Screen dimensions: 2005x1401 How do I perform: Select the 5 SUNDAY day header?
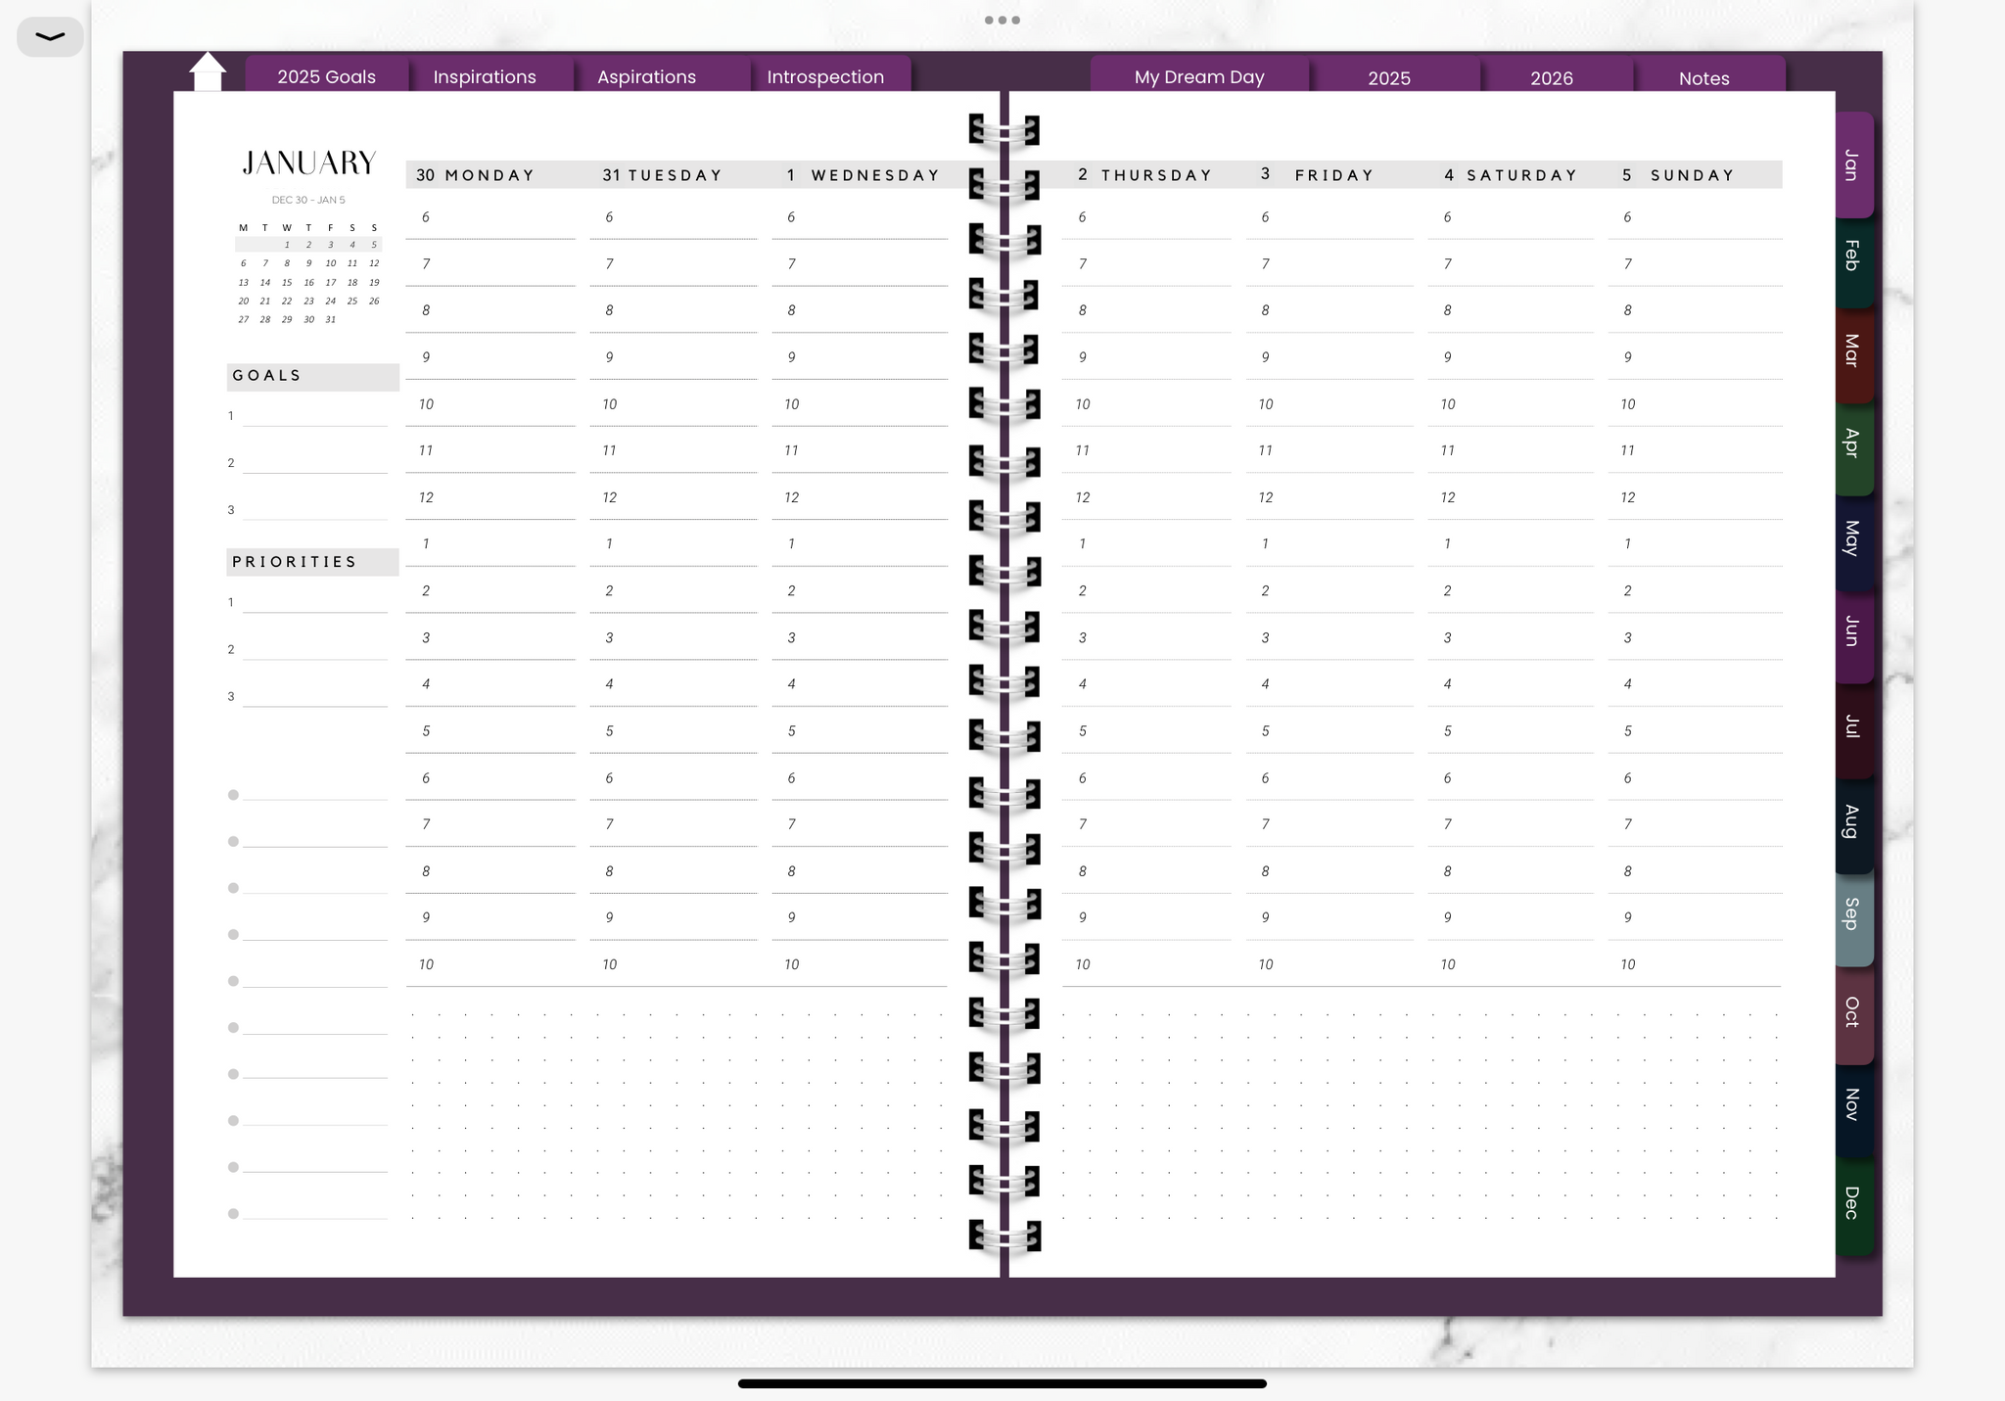click(x=1678, y=175)
